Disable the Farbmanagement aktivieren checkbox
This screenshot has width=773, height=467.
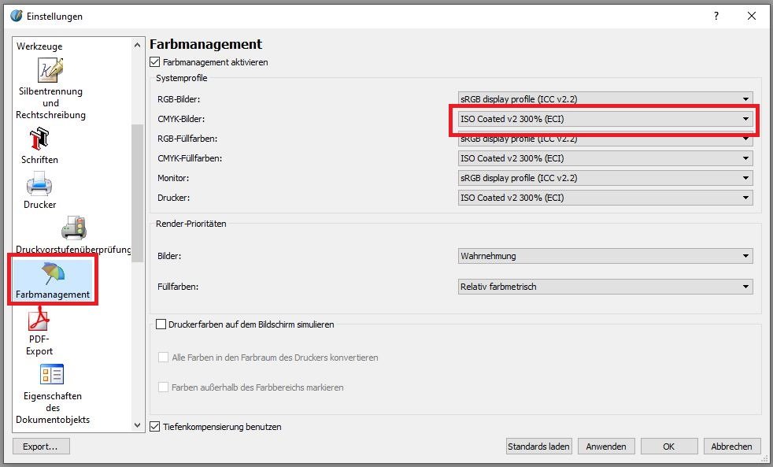155,62
